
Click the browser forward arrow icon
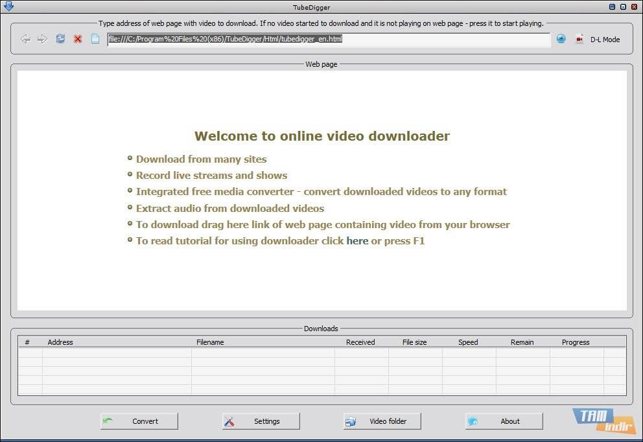(43, 39)
